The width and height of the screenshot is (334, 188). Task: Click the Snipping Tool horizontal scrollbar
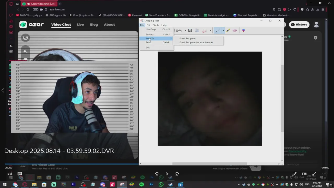(210, 164)
